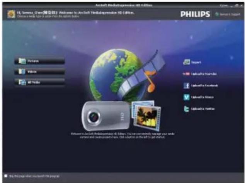Choose Upload to Facebook
This screenshot has height=183, width=245.
point(201,85)
